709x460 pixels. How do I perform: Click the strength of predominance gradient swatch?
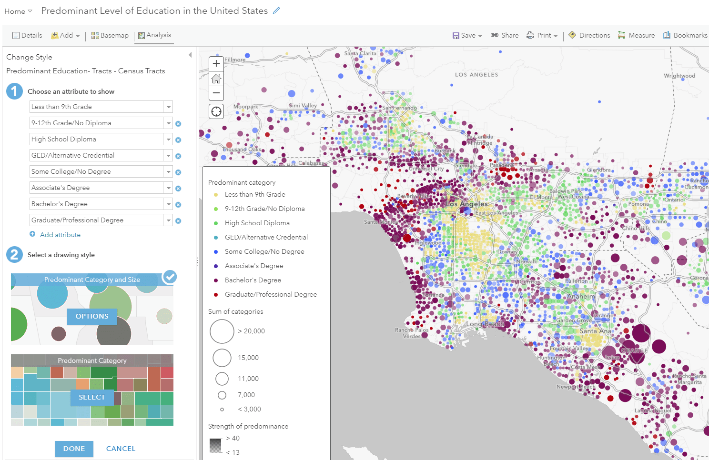pyautogui.click(x=216, y=446)
